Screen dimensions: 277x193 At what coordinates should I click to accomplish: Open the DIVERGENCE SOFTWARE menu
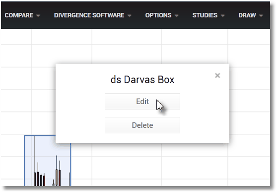point(92,15)
